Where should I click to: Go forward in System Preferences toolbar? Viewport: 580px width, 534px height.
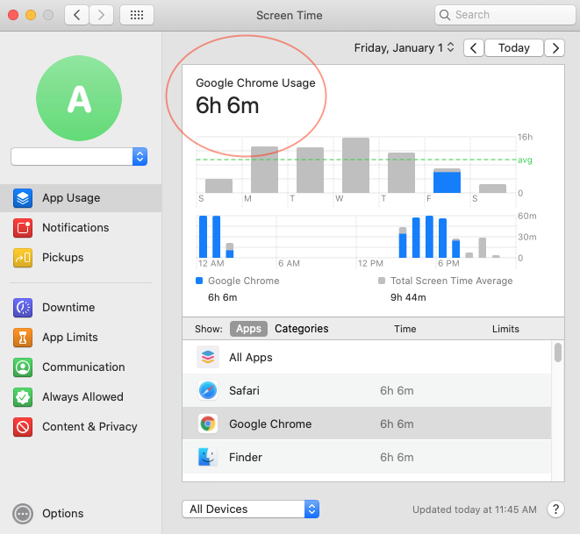101,15
